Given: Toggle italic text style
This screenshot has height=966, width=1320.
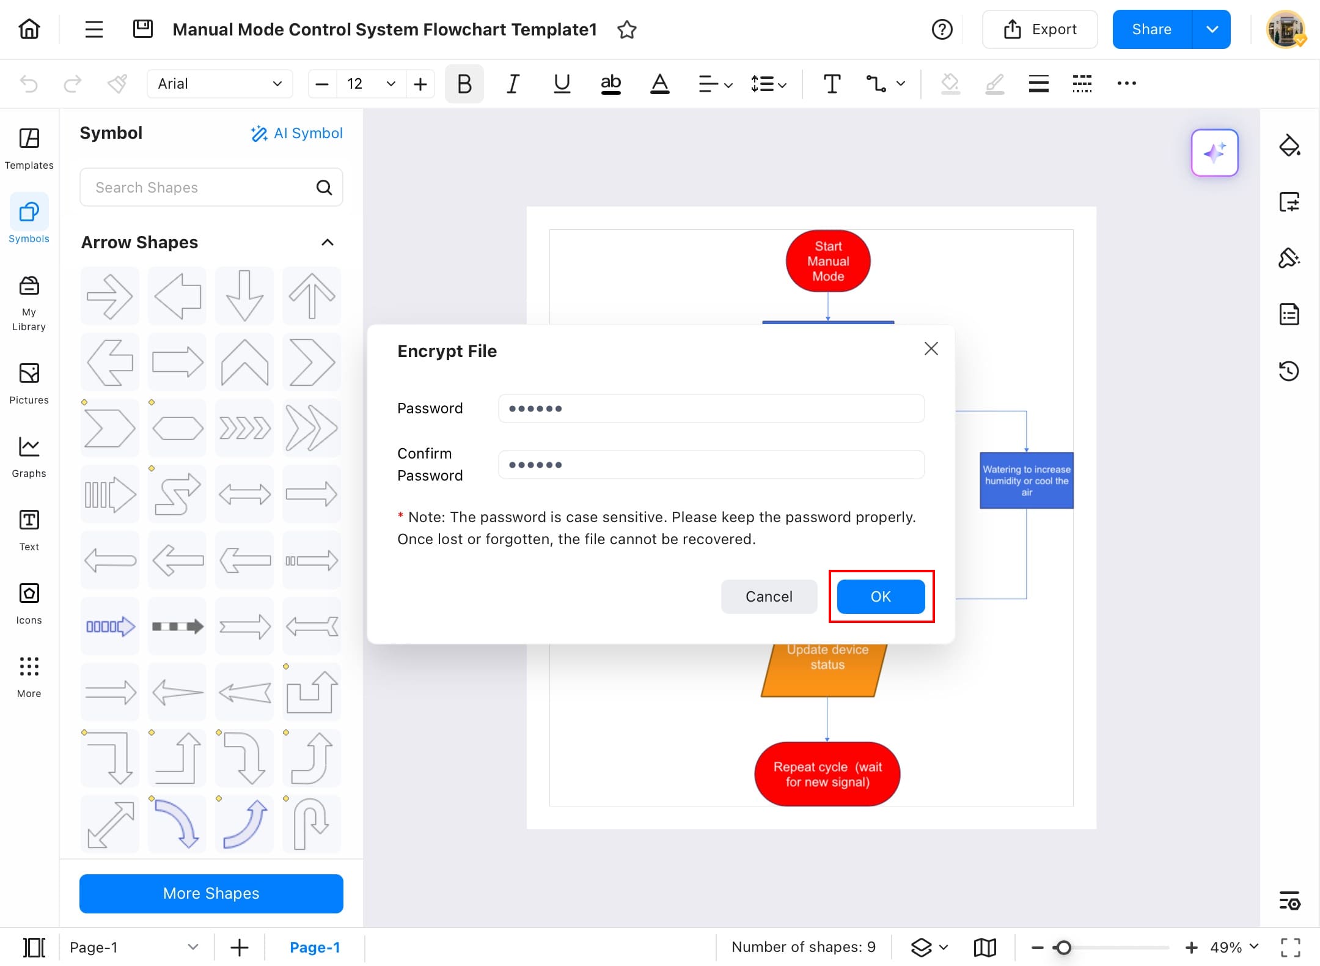Looking at the screenshot, I should coord(513,84).
